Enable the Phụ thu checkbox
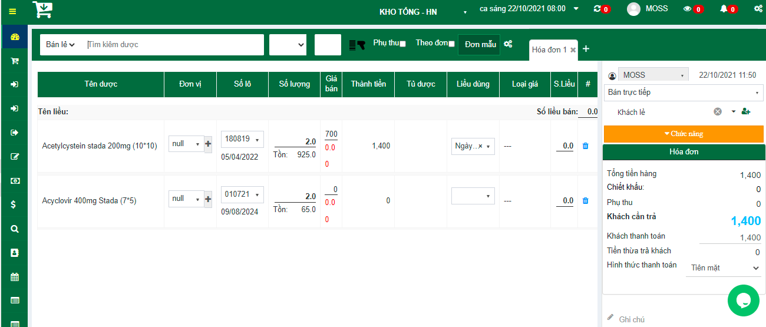Viewport: 766px width, 327px height. tap(403, 44)
